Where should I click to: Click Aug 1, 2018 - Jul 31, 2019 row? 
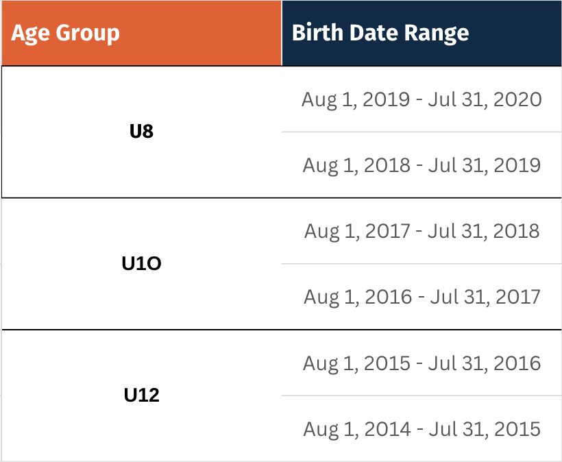point(422,165)
